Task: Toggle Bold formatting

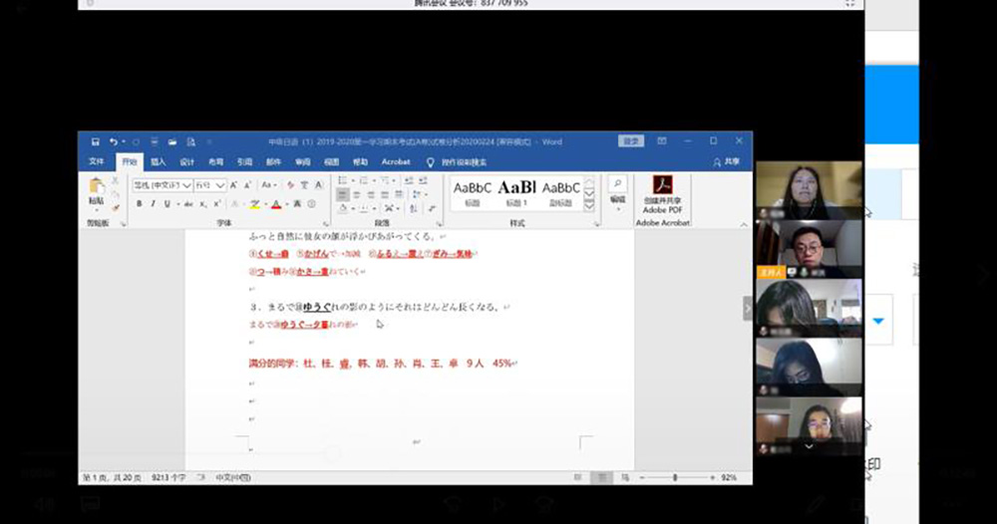Action: (139, 204)
